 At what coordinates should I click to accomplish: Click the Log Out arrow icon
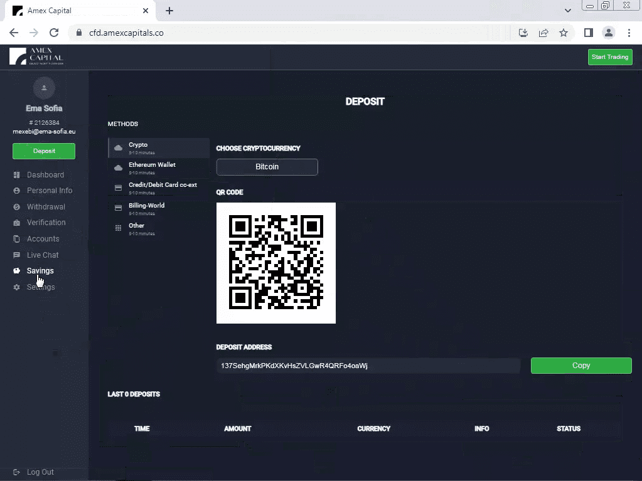17,472
